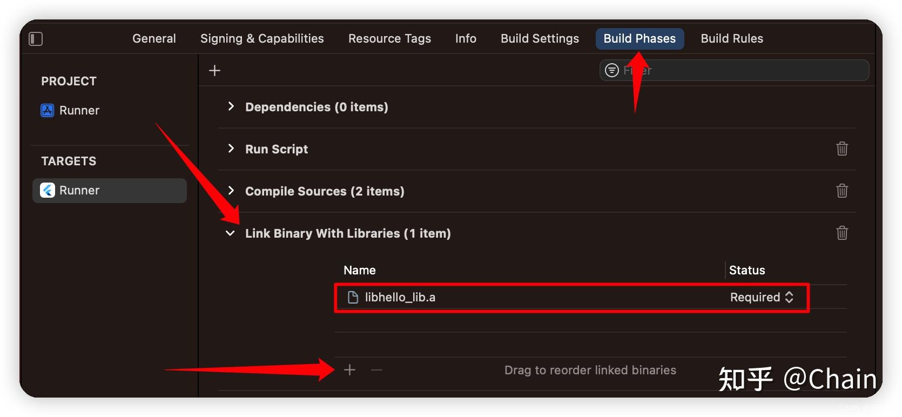Expand the Compile Sources section
This screenshot has width=902, height=417.
pyautogui.click(x=231, y=191)
